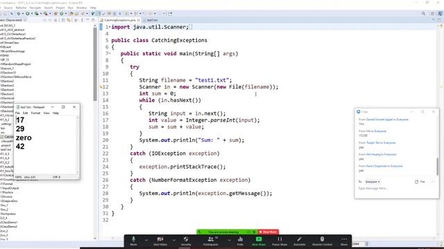Collapse main method fold marker at line 7
444x249 pixels.
pos(110,54)
